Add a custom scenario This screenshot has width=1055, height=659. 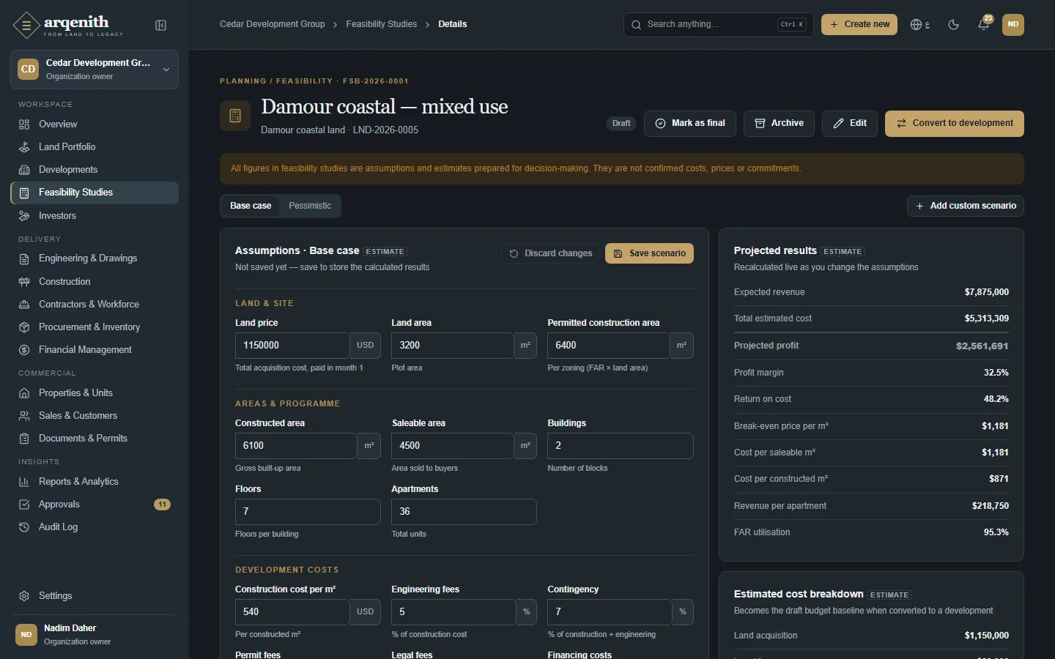click(x=966, y=206)
